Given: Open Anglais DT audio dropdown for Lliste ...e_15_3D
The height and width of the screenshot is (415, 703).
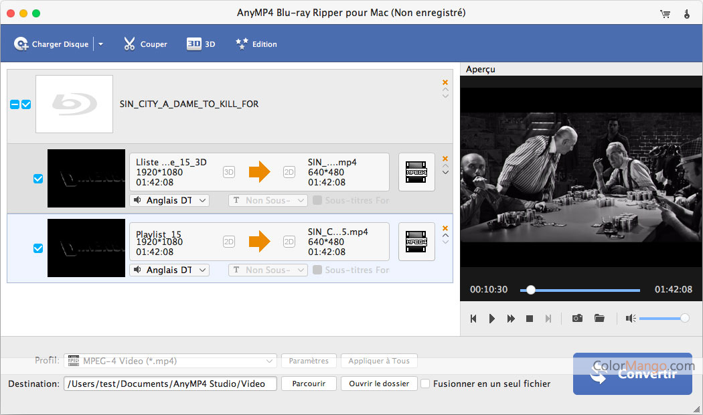Looking at the screenshot, I should coord(169,200).
